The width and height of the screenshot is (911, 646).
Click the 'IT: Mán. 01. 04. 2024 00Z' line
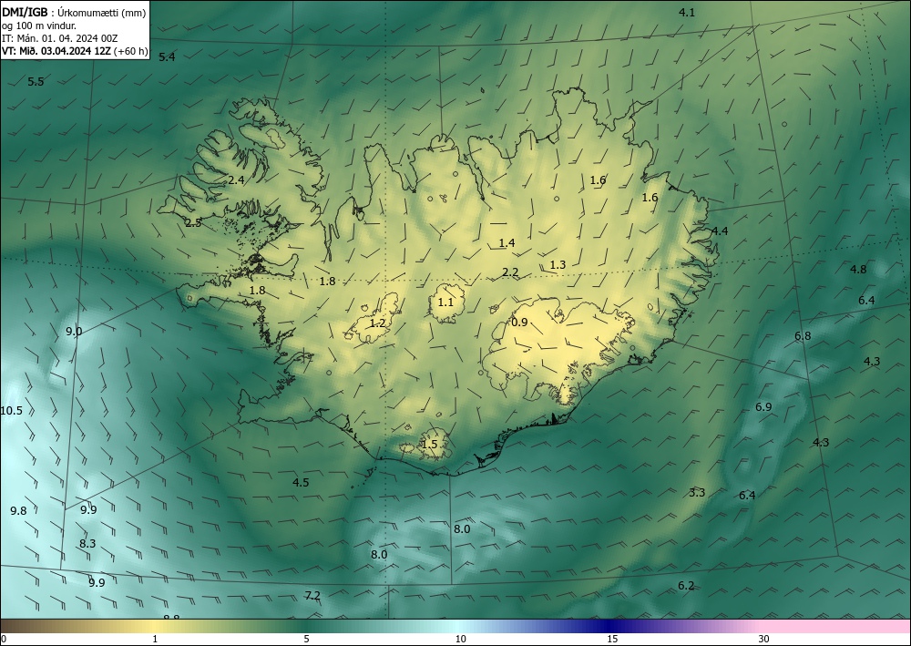pyautogui.click(x=60, y=38)
